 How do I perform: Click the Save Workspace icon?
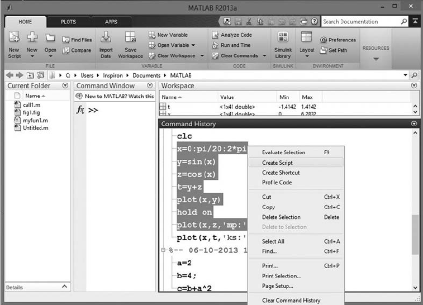coord(131,37)
